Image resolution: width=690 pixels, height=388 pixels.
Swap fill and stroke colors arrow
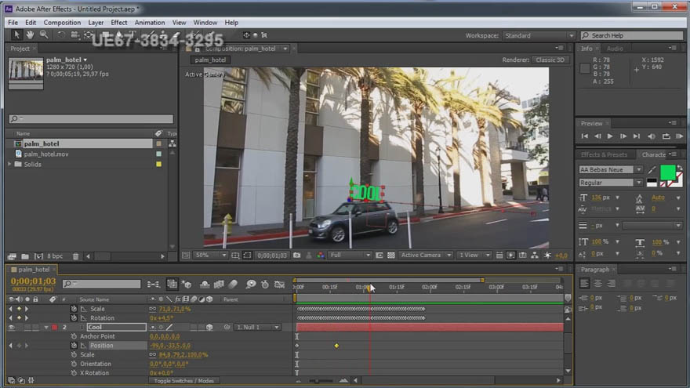680,168
